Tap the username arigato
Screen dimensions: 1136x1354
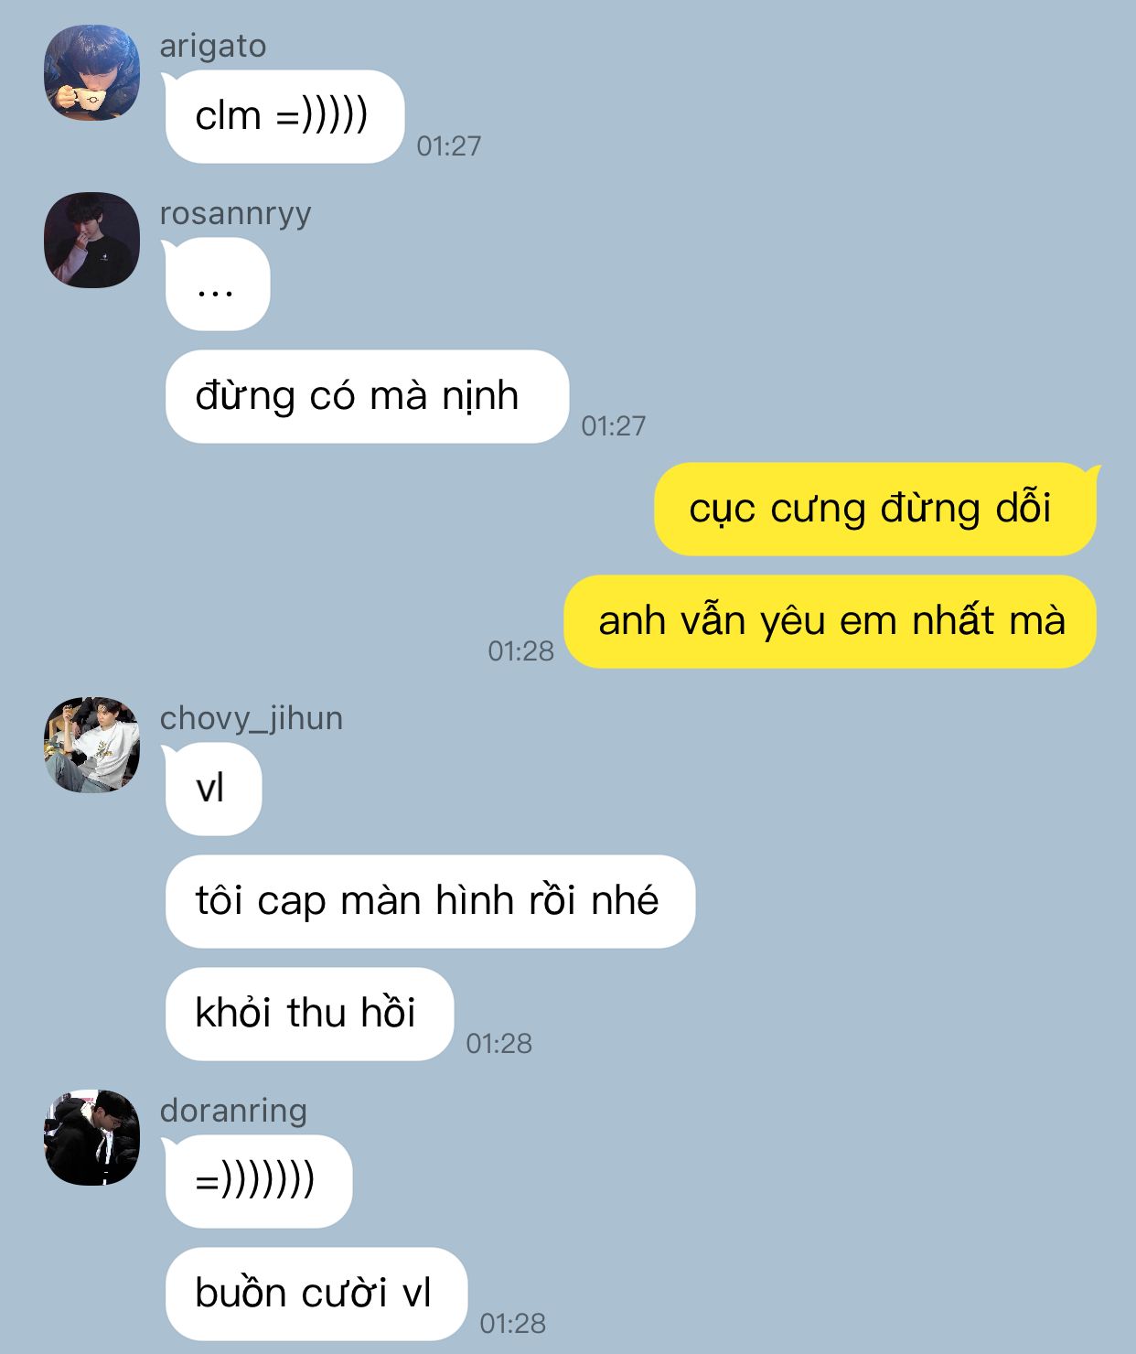[x=213, y=46]
